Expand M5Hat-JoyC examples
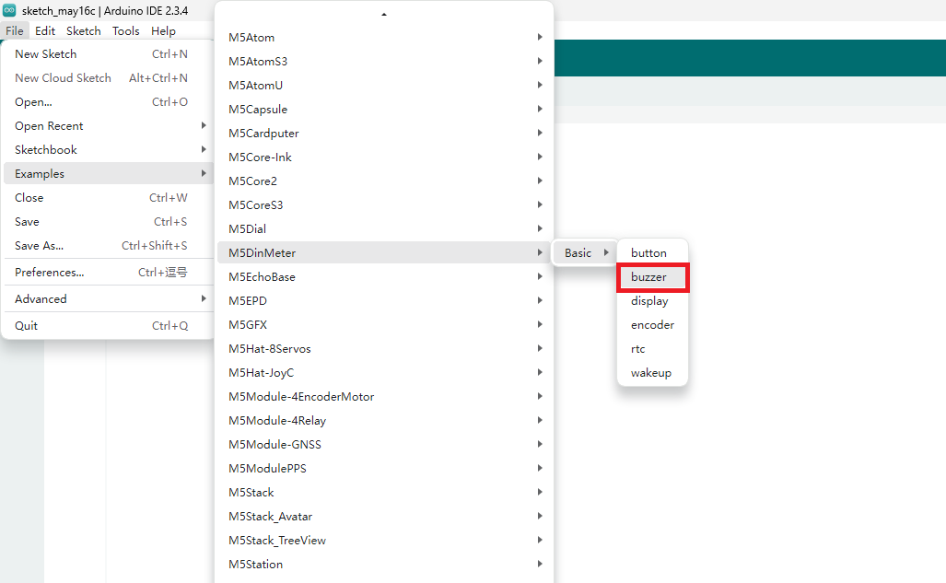This screenshot has height=583, width=946. click(x=384, y=372)
